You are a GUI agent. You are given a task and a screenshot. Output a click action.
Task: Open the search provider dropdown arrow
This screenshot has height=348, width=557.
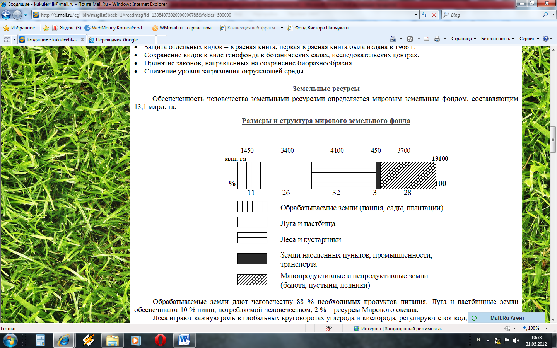553,15
